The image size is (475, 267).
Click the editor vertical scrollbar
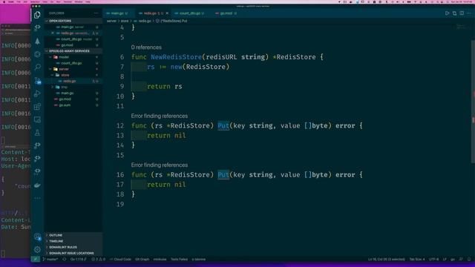click(x=473, y=102)
